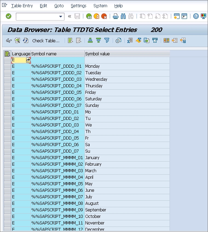208x232 pixels.
Task: Select the row selector for January
Action: (8, 158)
